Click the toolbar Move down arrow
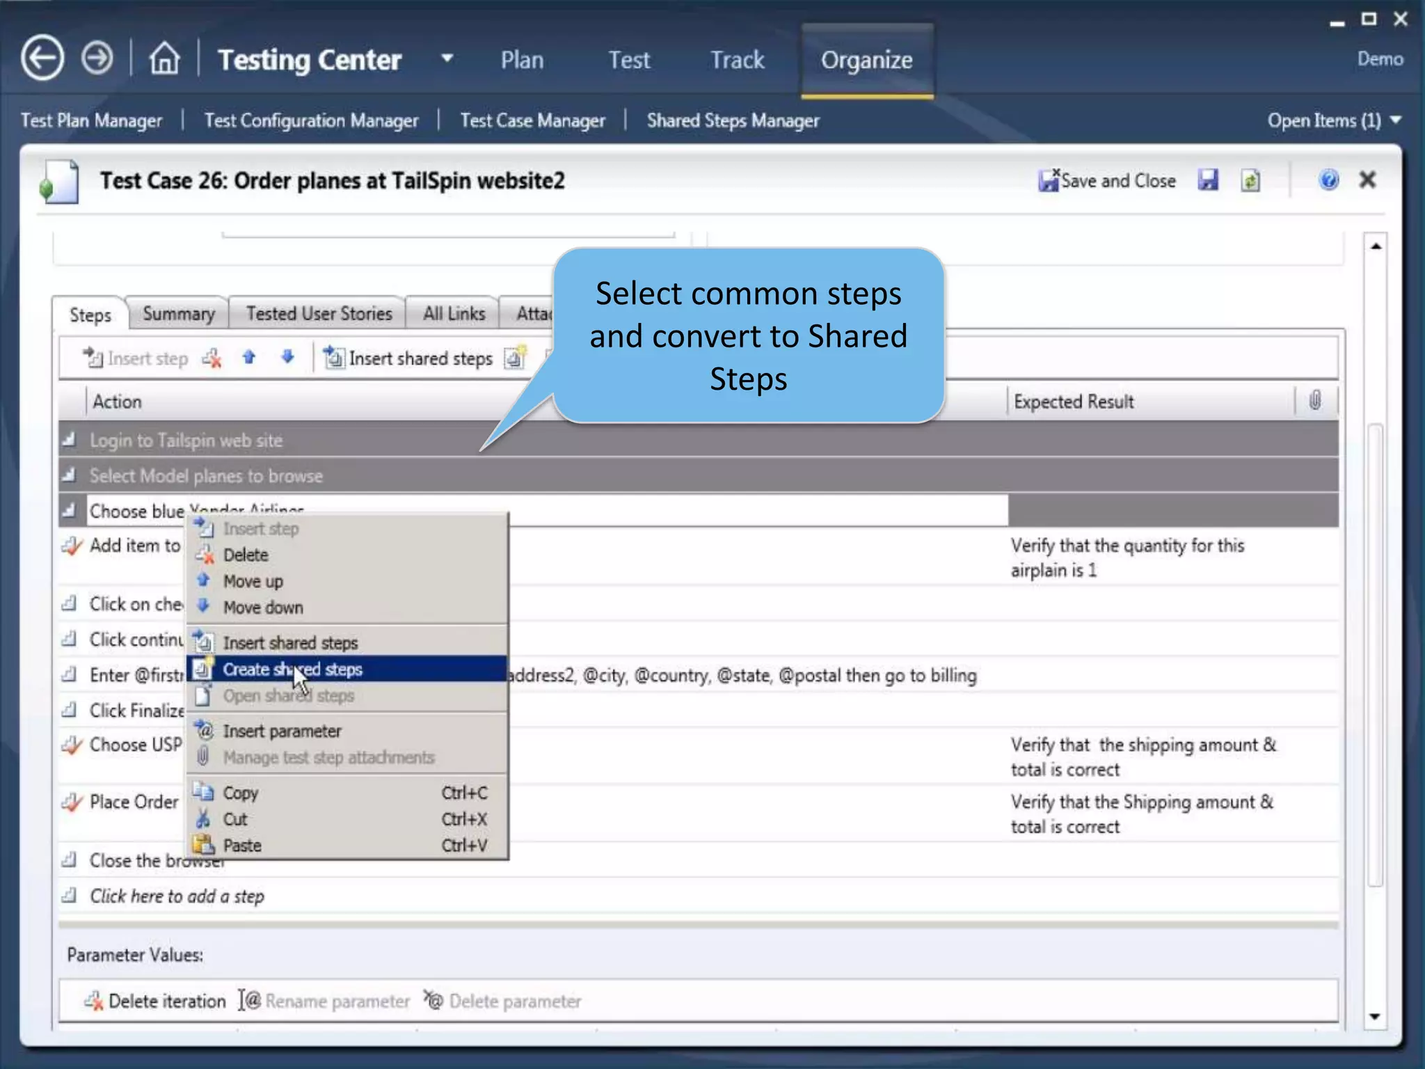Image resolution: width=1425 pixels, height=1069 pixels. [x=287, y=357]
